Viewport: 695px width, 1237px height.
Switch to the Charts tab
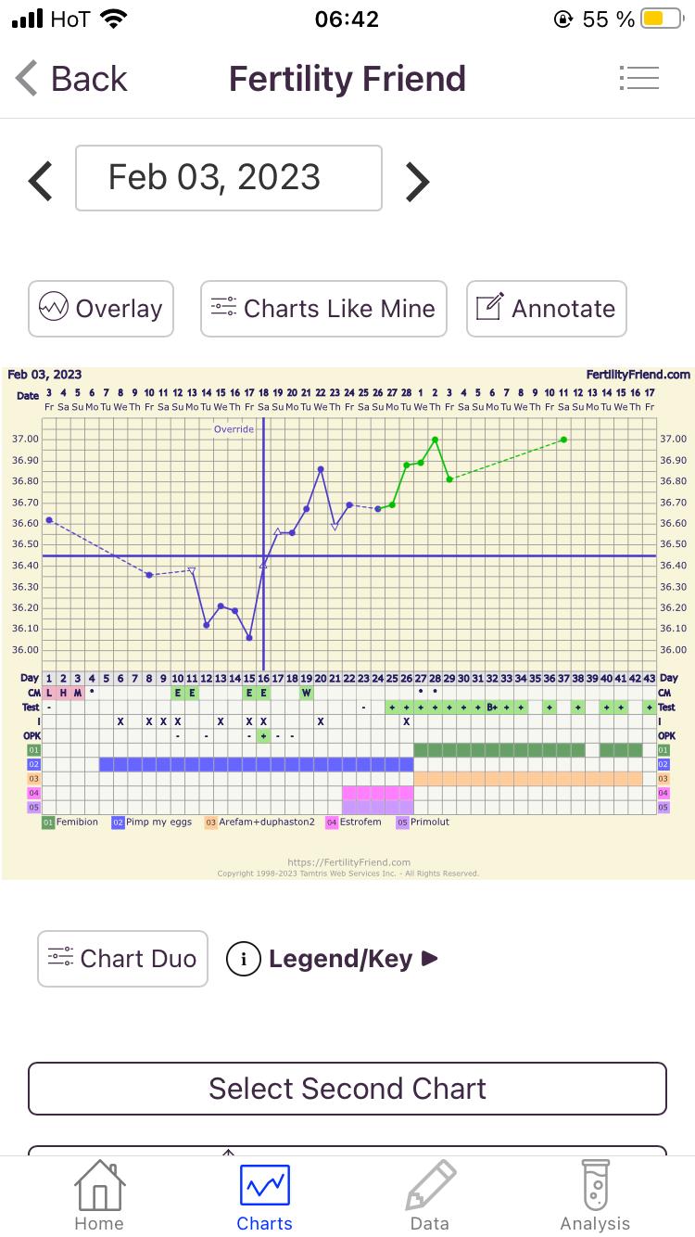tap(264, 1194)
